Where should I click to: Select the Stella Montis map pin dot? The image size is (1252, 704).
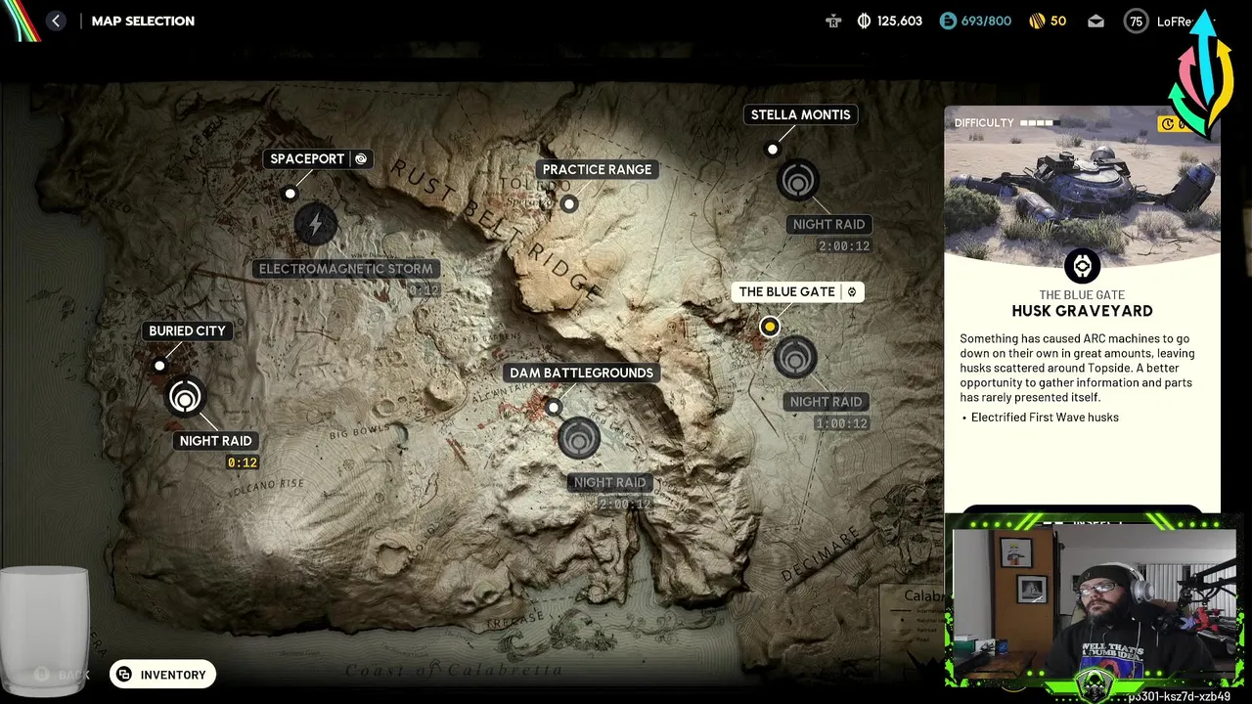773,150
